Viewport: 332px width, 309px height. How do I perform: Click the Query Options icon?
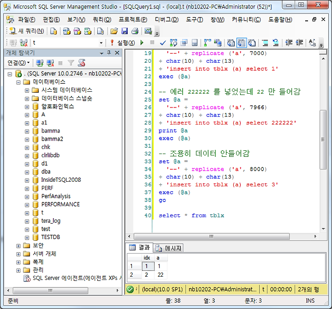pyautogui.click(x=184, y=43)
